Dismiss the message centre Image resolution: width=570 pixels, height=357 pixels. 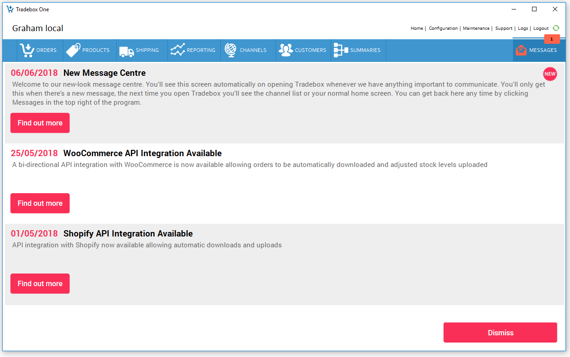[500, 333]
